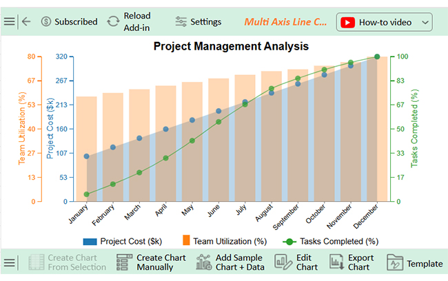The width and height of the screenshot is (448, 281).
Task: Click the Subscribed dollar icon
Action: pos(46,21)
